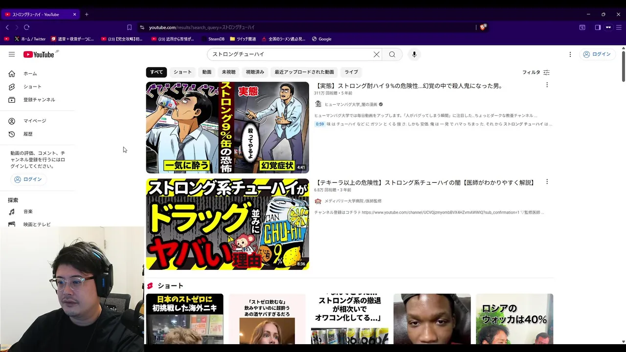Click the address bar URL
The width and height of the screenshot is (626, 352).
click(x=201, y=27)
